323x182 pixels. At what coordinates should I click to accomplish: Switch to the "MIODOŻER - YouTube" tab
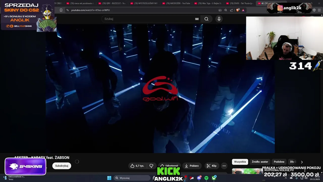click(176, 3)
